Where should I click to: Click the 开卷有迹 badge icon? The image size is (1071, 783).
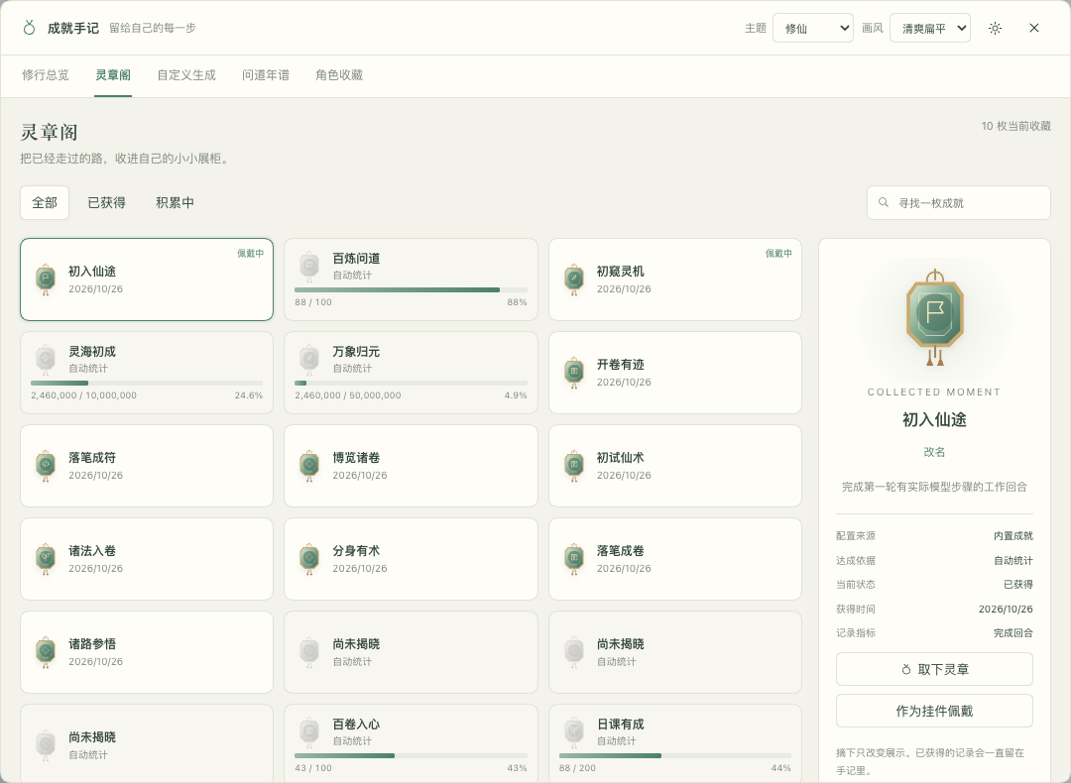(574, 372)
